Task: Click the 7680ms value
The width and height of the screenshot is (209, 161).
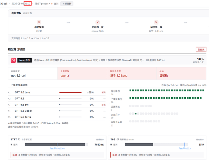Action: coord(99,145)
